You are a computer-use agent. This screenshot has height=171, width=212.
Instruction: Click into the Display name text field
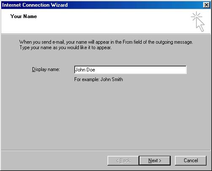point(130,70)
